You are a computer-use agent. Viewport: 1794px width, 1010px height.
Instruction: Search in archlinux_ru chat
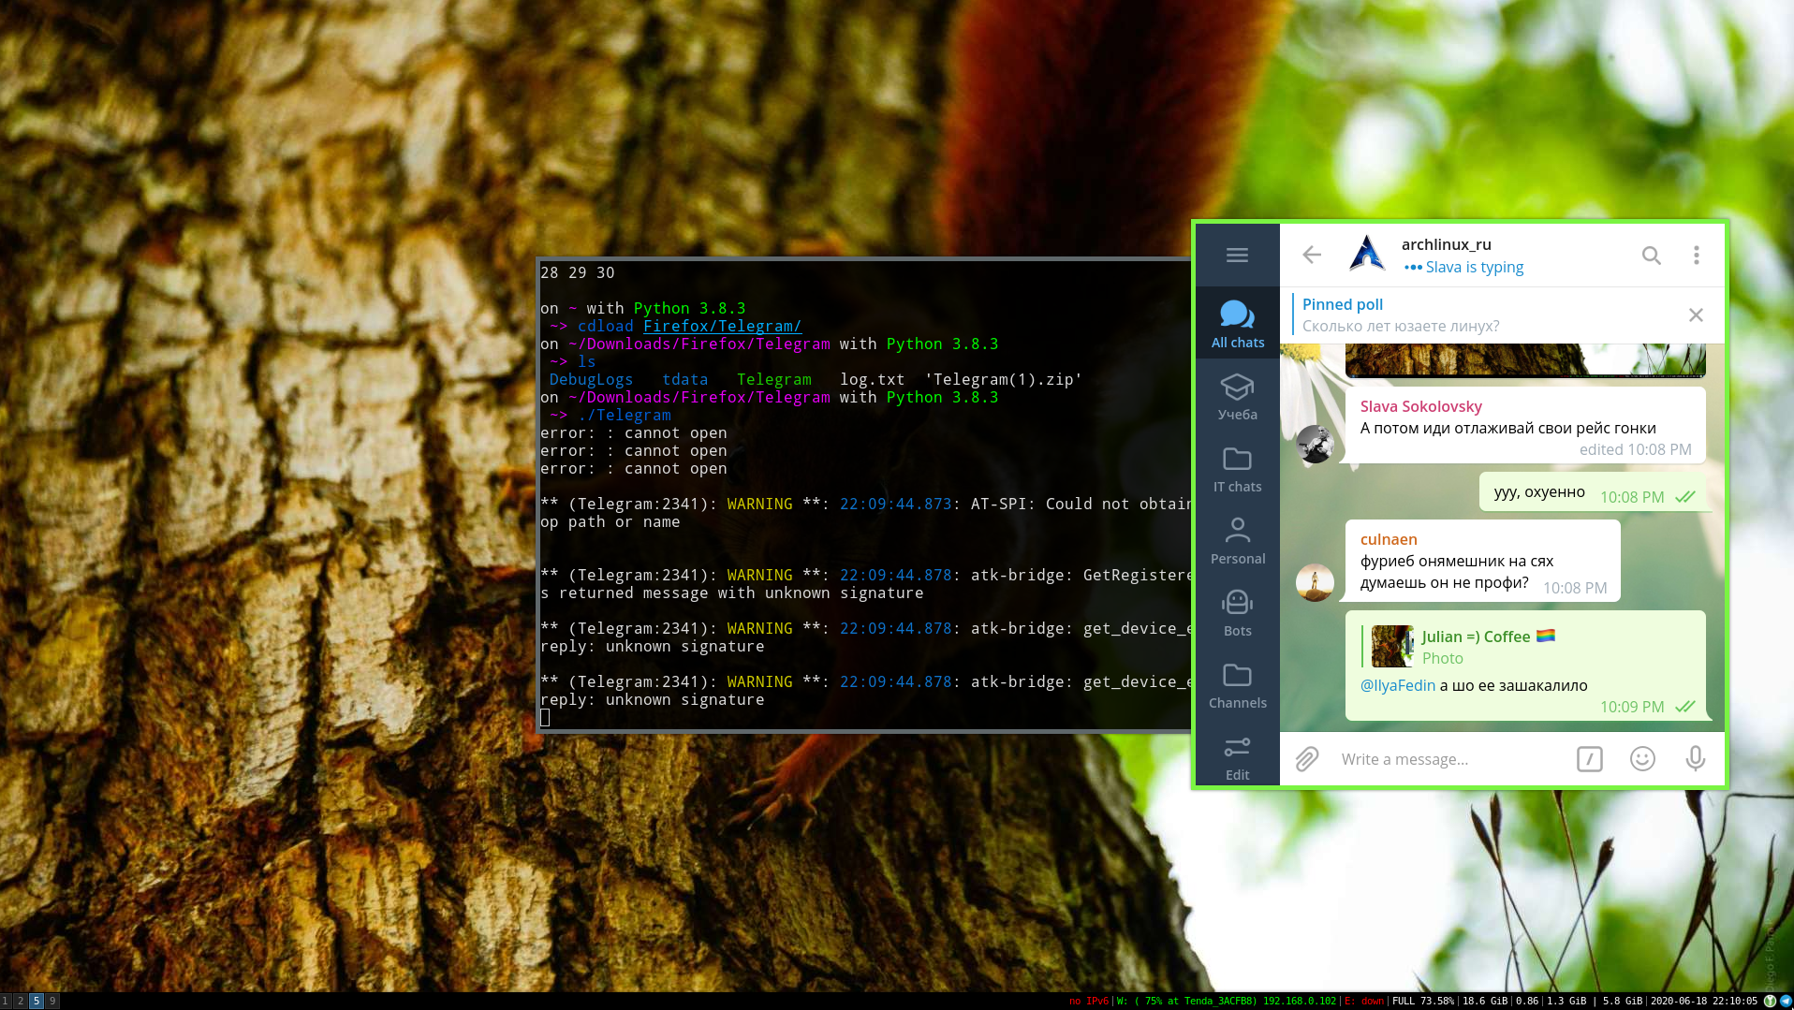coord(1651,255)
